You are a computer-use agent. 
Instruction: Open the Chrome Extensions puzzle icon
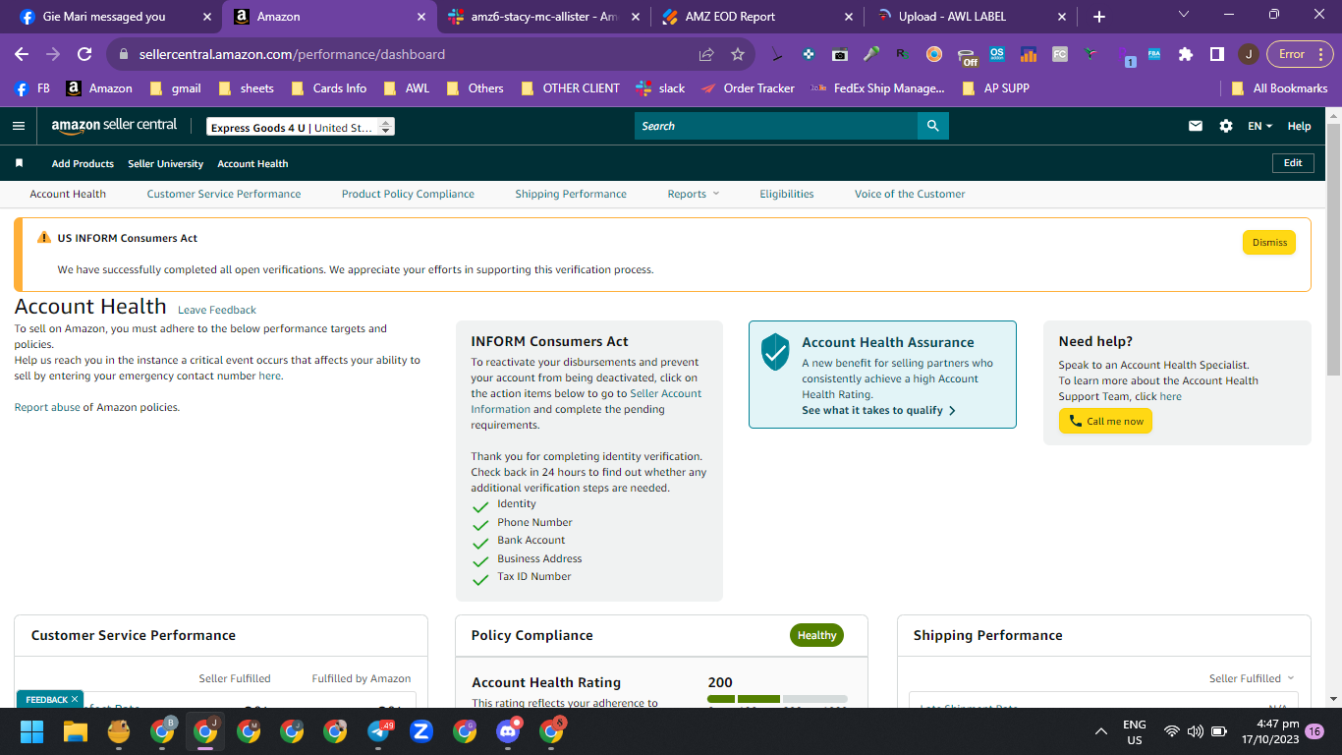[x=1186, y=54]
